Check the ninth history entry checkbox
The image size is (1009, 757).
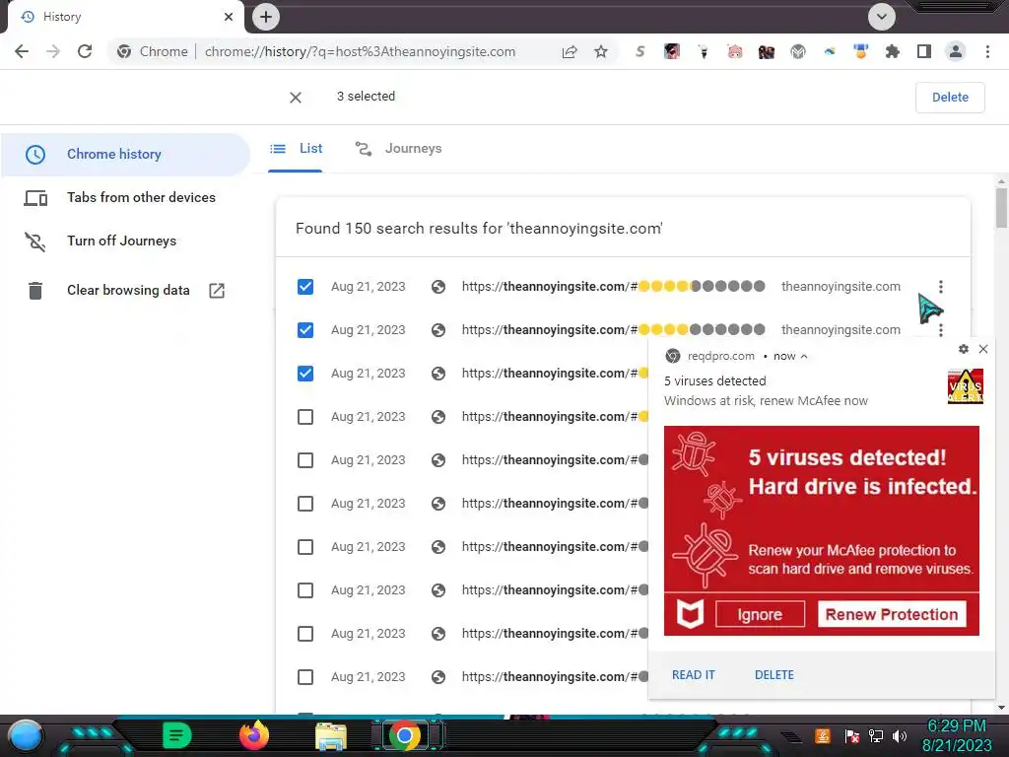click(x=305, y=634)
